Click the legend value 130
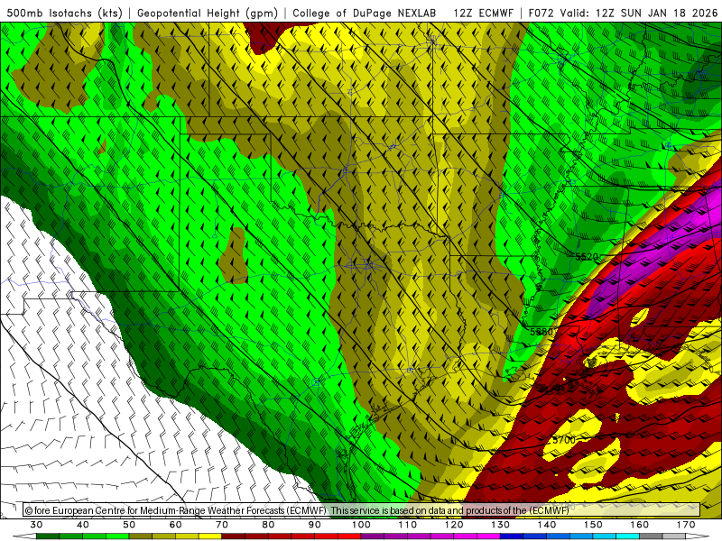This screenshot has width=722, height=541. pos(500,525)
